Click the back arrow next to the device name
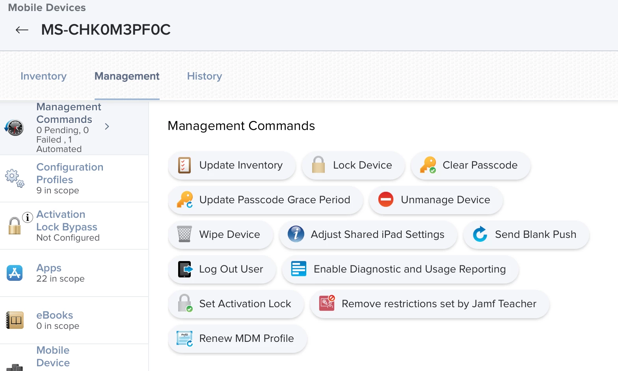618x371 pixels. click(x=22, y=30)
